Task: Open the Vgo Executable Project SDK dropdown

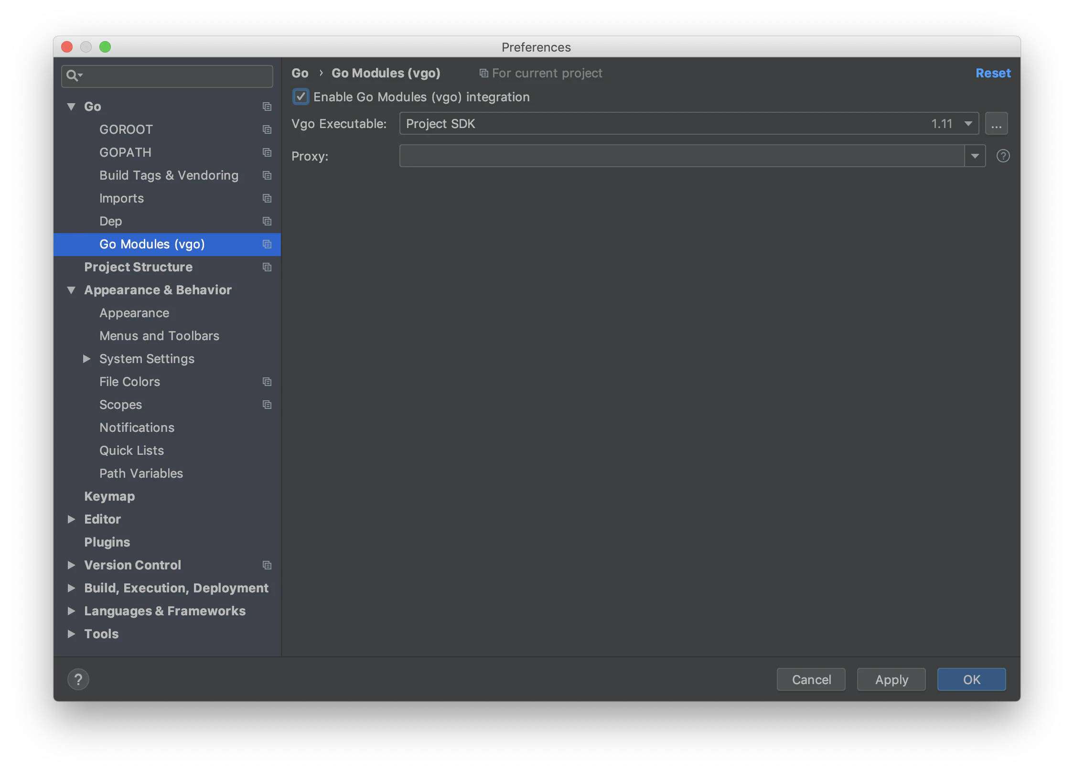Action: point(689,124)
